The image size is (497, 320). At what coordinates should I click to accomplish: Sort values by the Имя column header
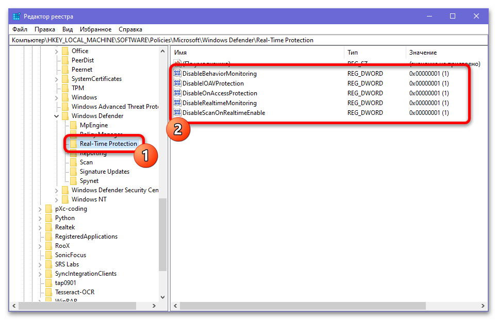click(x=257, y=53)
